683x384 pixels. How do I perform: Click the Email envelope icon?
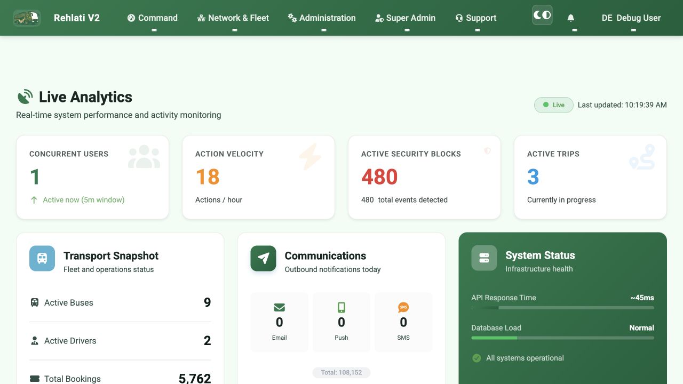click(x=279, y=307)
